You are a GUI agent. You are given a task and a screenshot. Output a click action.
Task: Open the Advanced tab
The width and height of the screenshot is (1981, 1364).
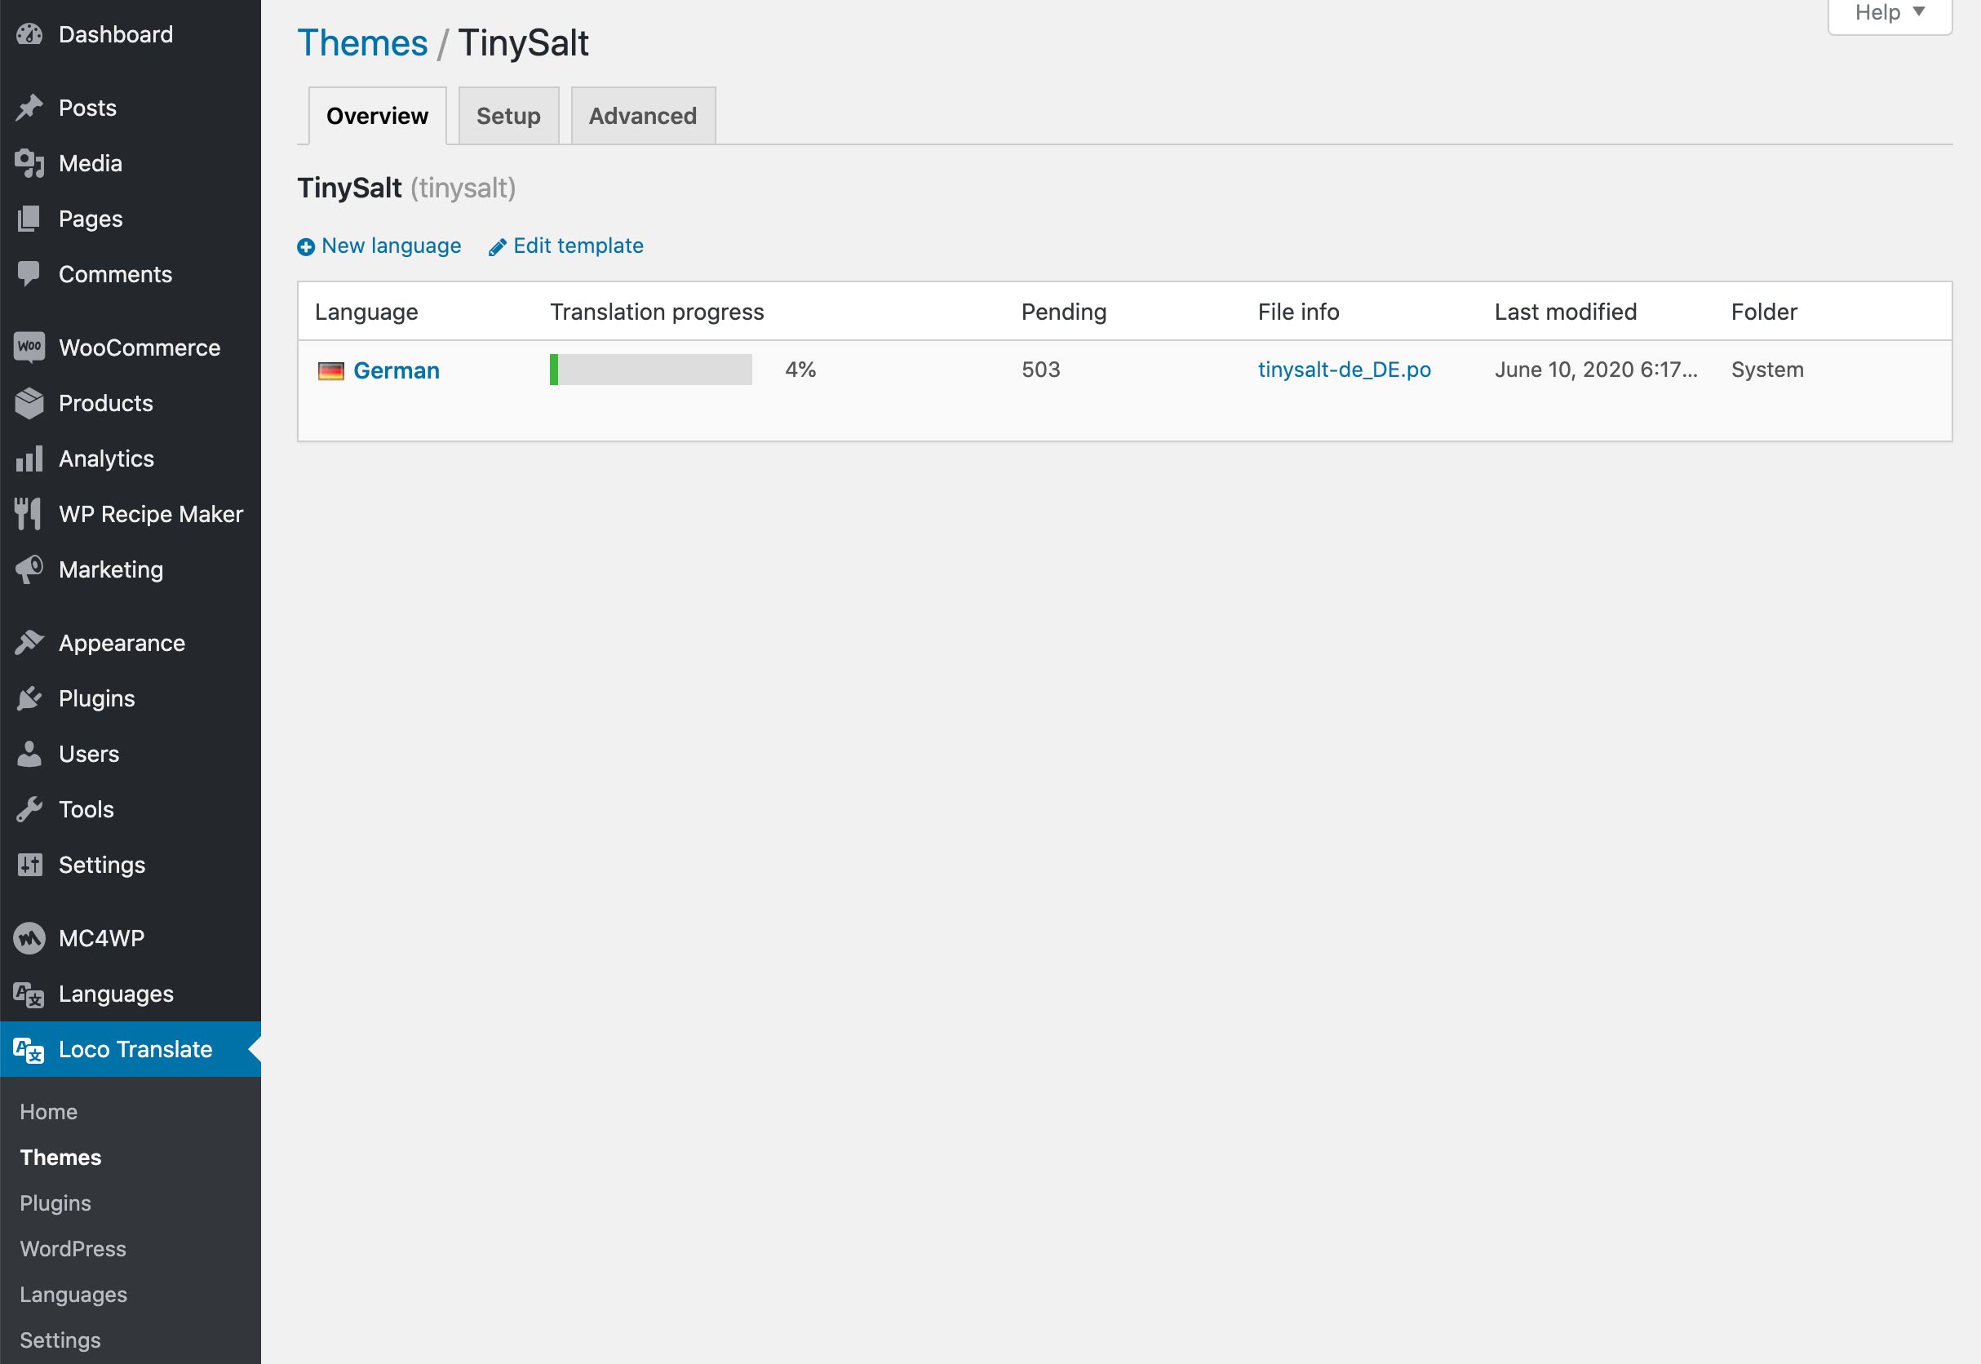(642, 116)
